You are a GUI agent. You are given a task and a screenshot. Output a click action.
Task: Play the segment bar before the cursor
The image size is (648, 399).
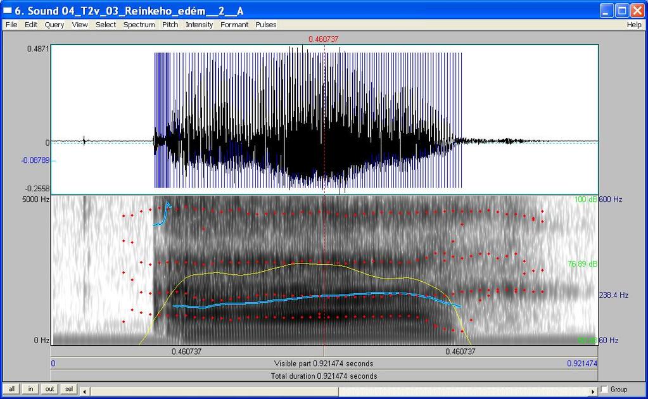coord(187,351)
